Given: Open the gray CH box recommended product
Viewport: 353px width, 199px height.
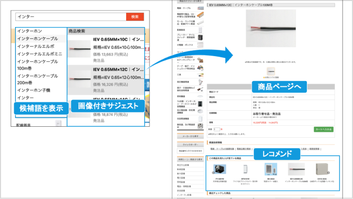Looking at the screenshot, I should tap(322, 169).
